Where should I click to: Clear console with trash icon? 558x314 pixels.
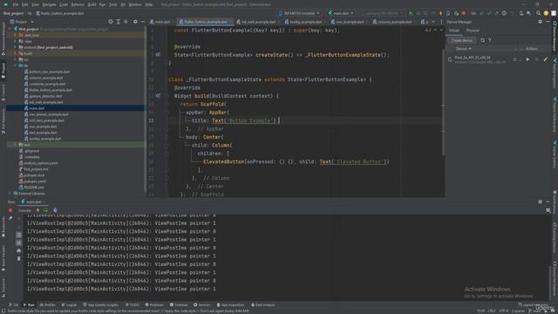coord(19,258)
